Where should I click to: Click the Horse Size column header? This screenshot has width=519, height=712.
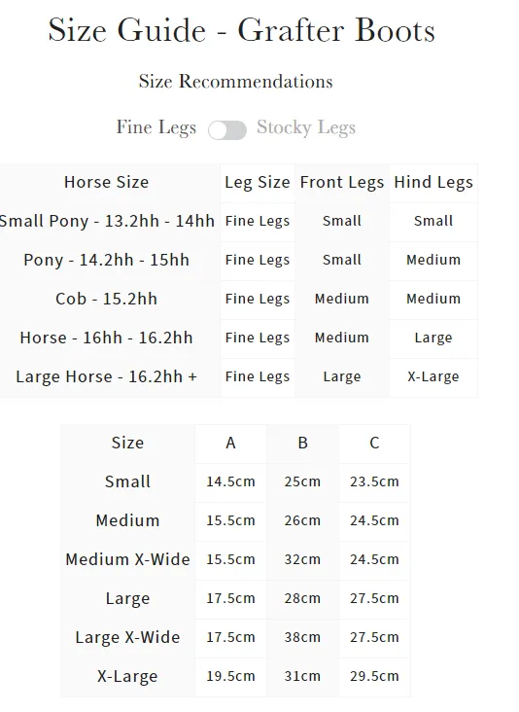point(106,182)
